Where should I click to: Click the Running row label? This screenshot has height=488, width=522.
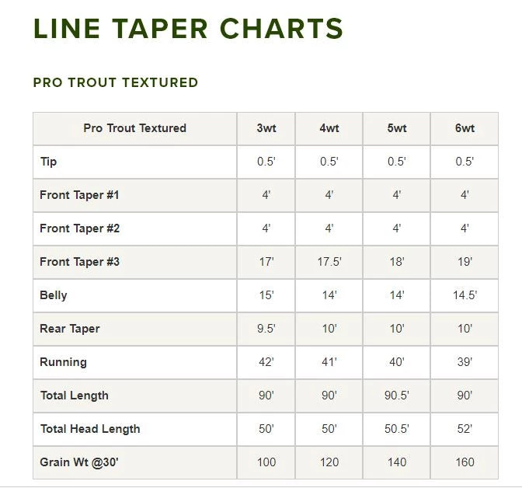pos(63,362)
